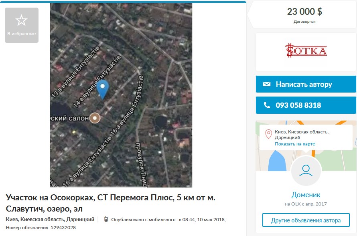Write a message via Написать автору button

306,84
